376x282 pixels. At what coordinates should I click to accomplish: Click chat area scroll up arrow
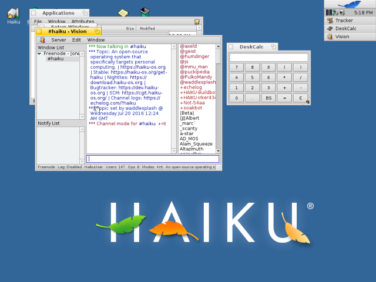point(174,46)
